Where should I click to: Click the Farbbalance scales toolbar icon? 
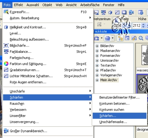point(103,13)
